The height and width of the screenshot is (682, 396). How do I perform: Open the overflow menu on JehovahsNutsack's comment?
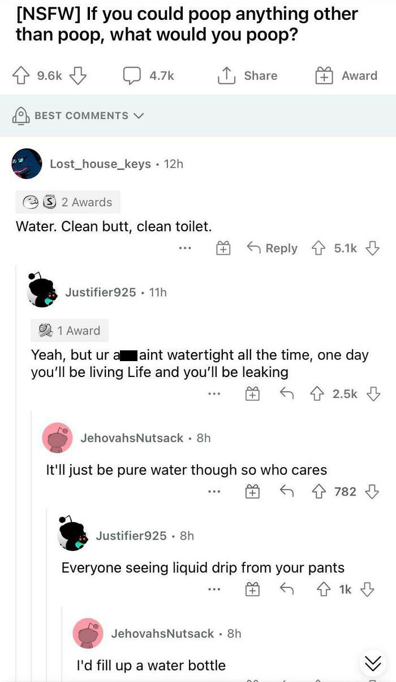[x=214, y=491]
